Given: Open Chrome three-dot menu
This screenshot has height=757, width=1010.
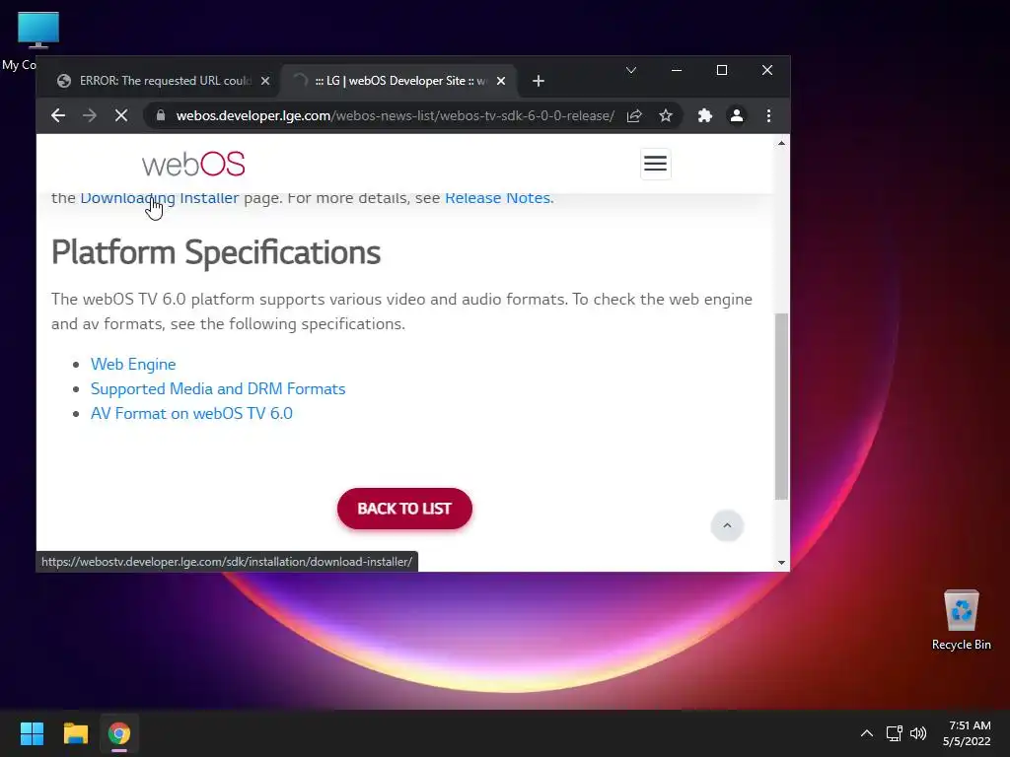Looking at the screenshot, I should [768, 116].
